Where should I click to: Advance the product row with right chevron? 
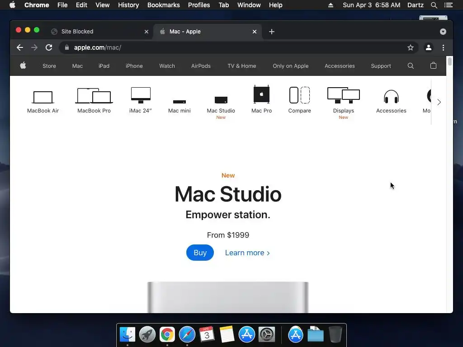[439, 102]
